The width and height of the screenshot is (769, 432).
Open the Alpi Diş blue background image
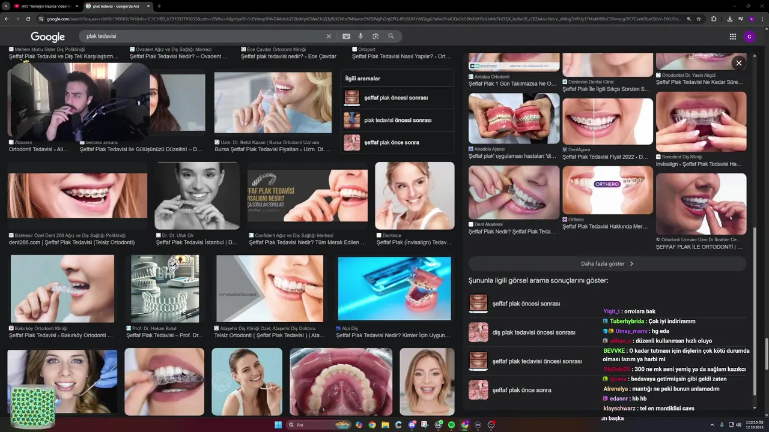394,289
